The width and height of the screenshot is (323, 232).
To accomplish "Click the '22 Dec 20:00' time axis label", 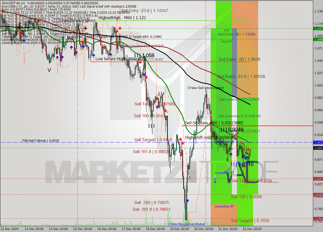I will [x=252, y=229].
